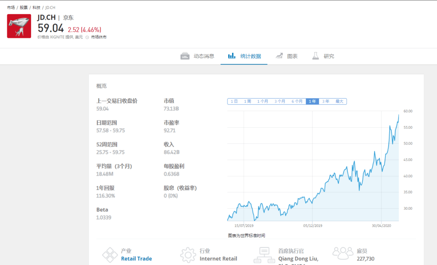Click the 上一交易日收盘价 label
Image resolution: width=437 pixels, height=265 pixels.
pyautogui.click(x=117, y=101)
